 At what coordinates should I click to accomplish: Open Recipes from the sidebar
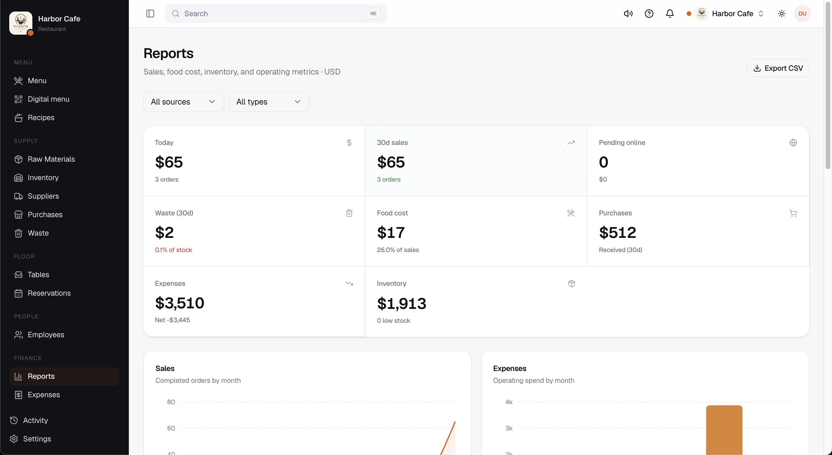(64, 118)
